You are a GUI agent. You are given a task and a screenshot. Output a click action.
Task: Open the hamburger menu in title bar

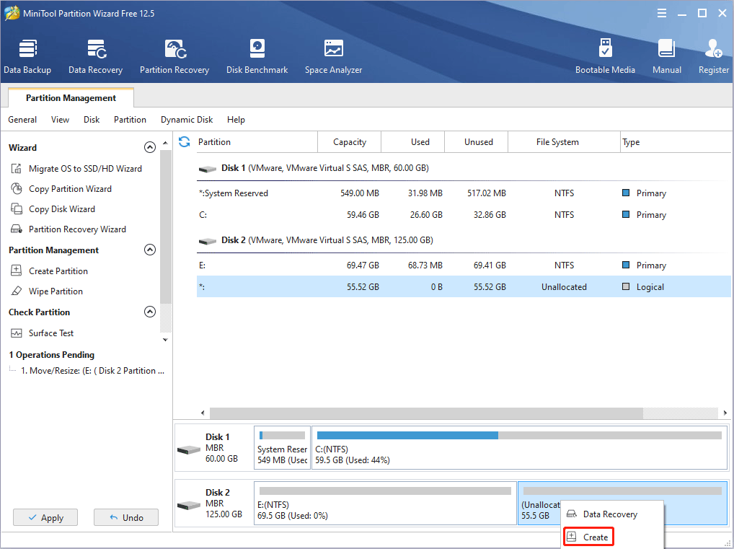661,13
